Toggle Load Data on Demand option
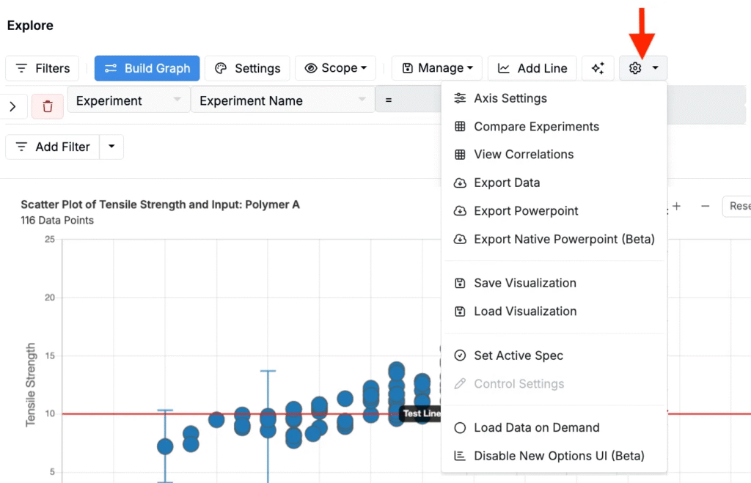The height and width of the screenshot is (483, 751). pos(536,428)
